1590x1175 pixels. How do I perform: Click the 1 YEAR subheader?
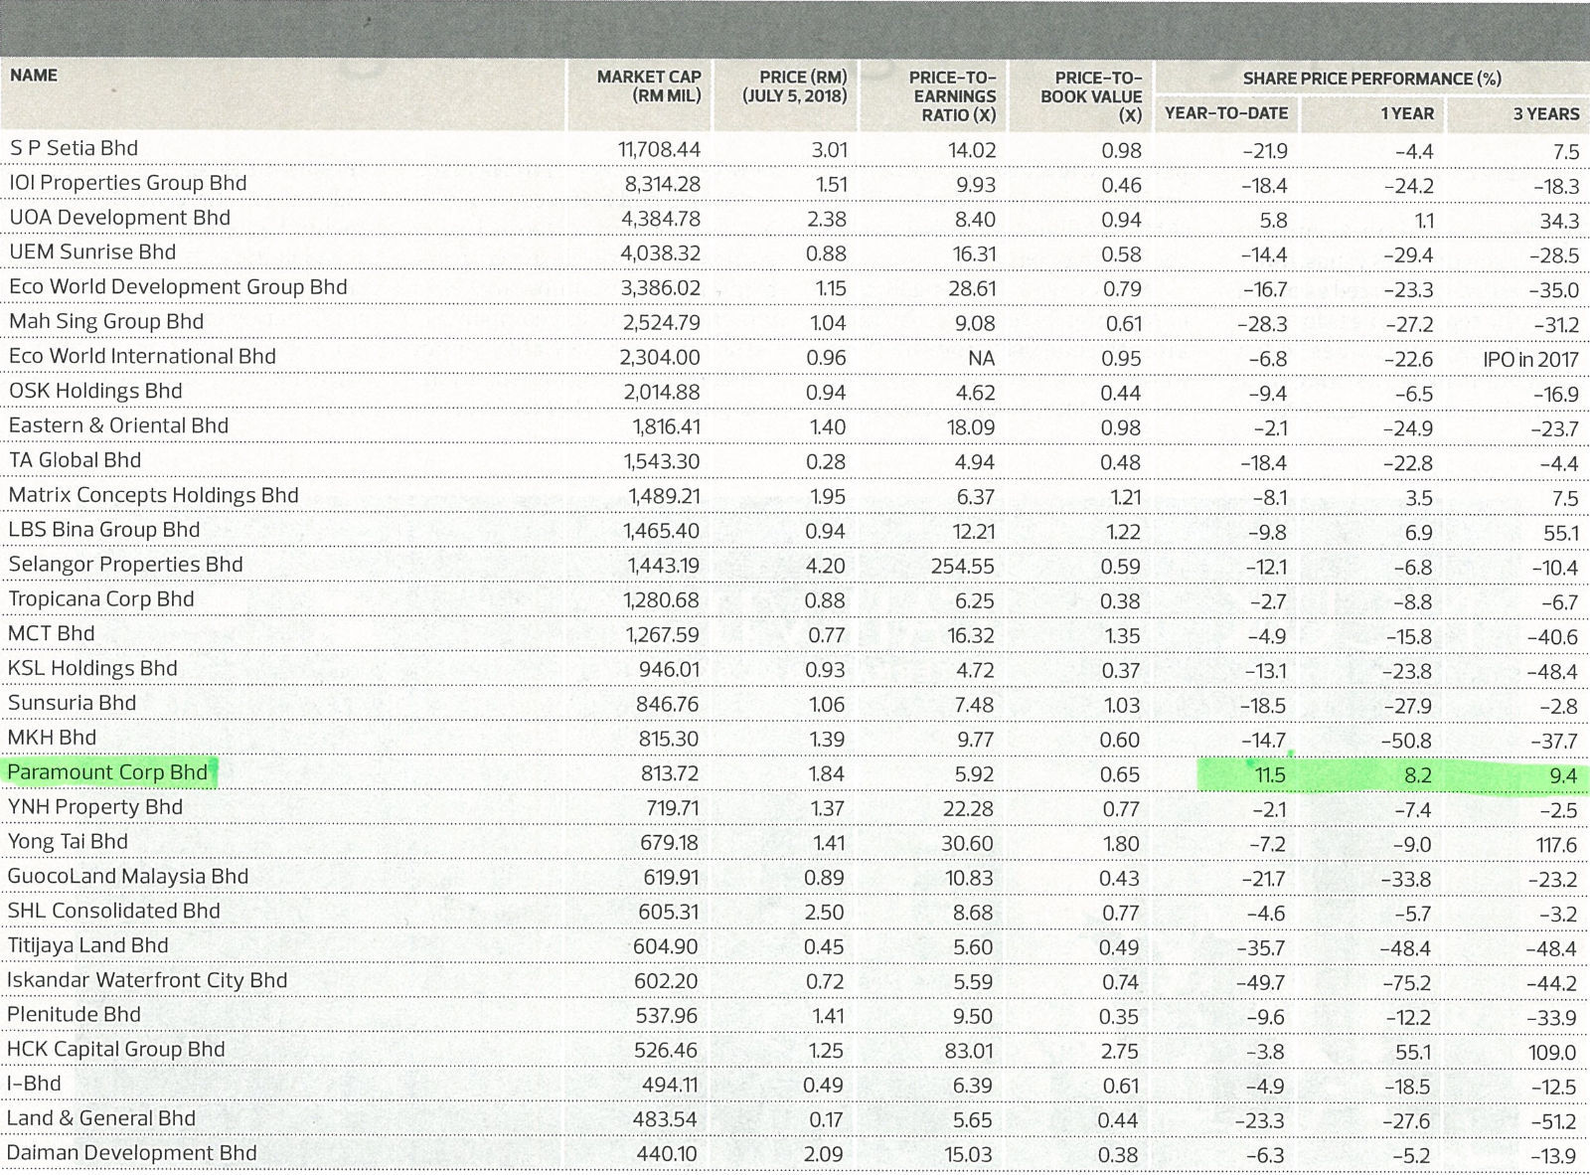coord(1407,113)
